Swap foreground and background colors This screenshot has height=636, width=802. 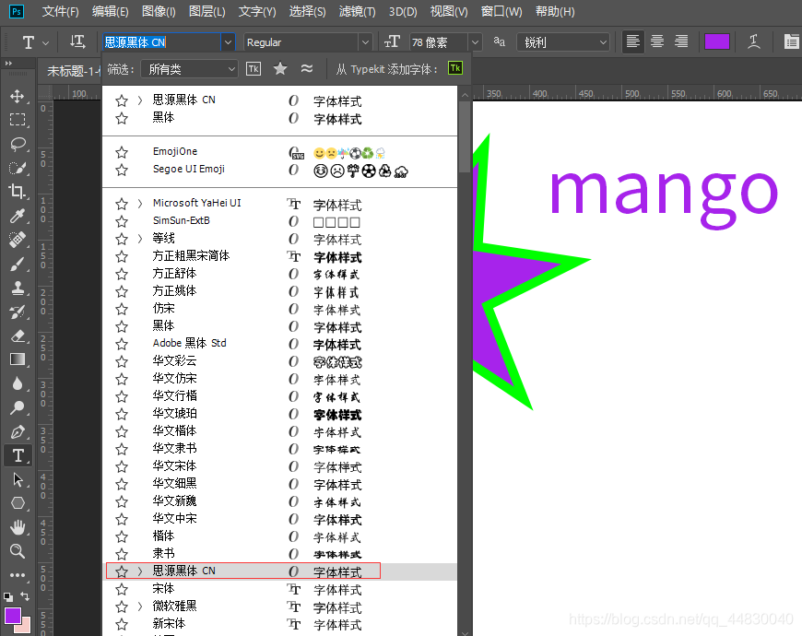(x=25, y=596)
